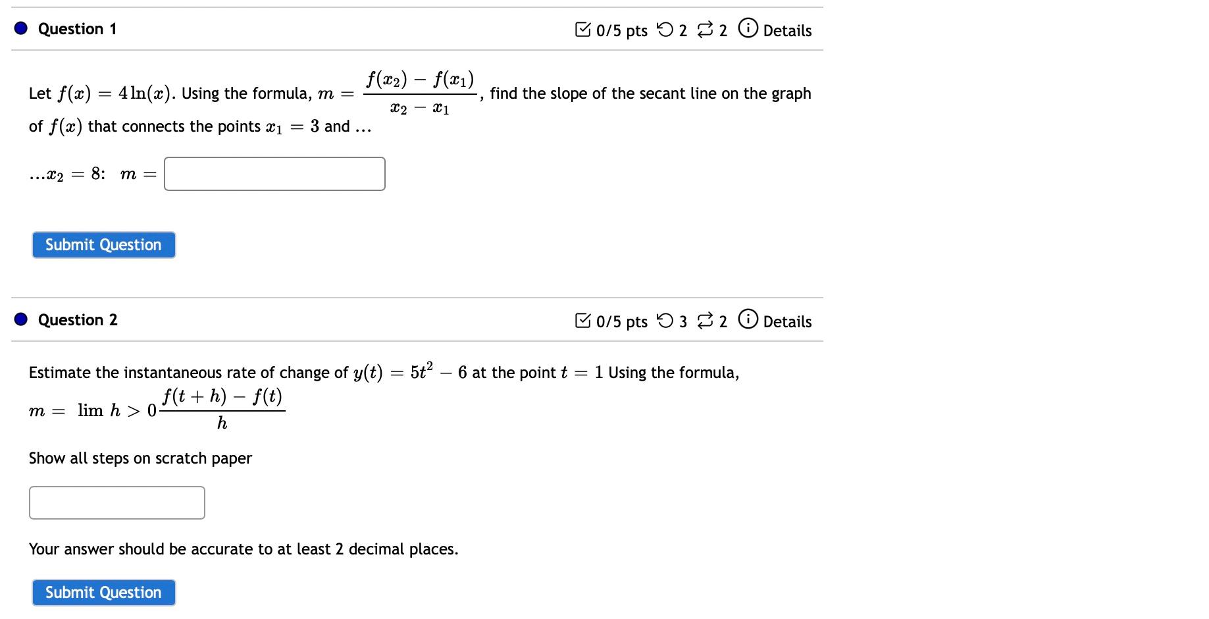
Task: Click Submit Question under Question 2
Action: [103, 592]
